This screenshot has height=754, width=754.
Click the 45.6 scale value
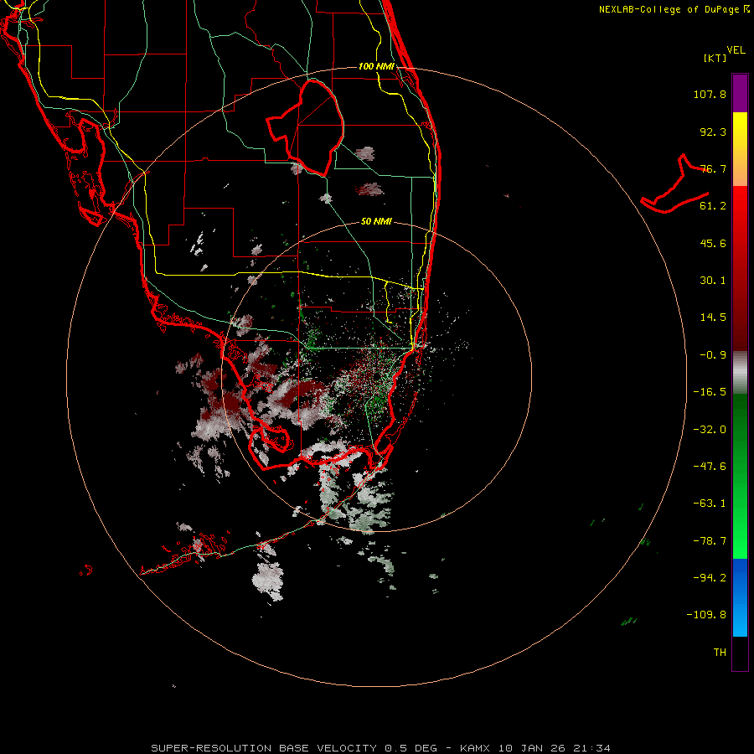click(713, 243)
